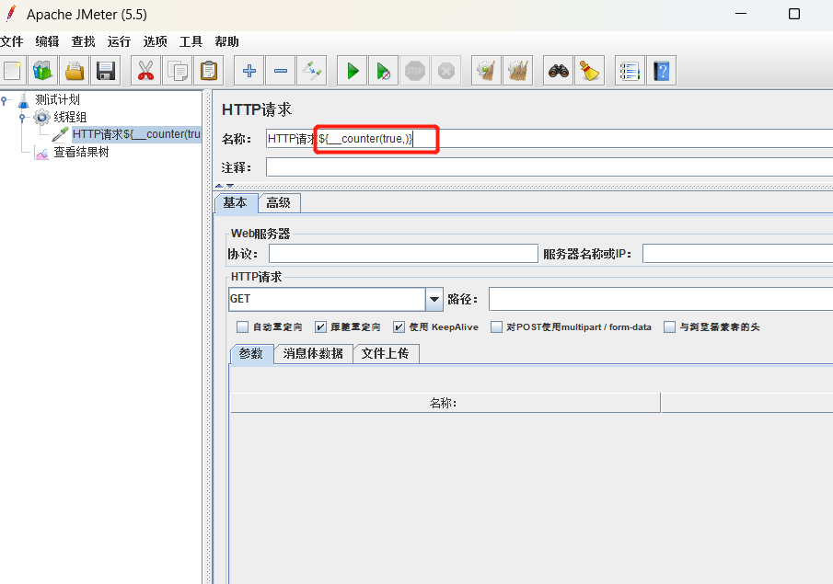Click Start no pauses icon
Viewport: 833px width, 584px height.
383,71
